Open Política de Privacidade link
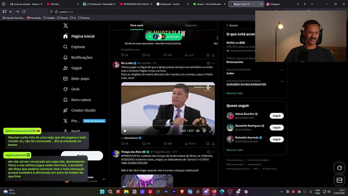 (257, 160)
